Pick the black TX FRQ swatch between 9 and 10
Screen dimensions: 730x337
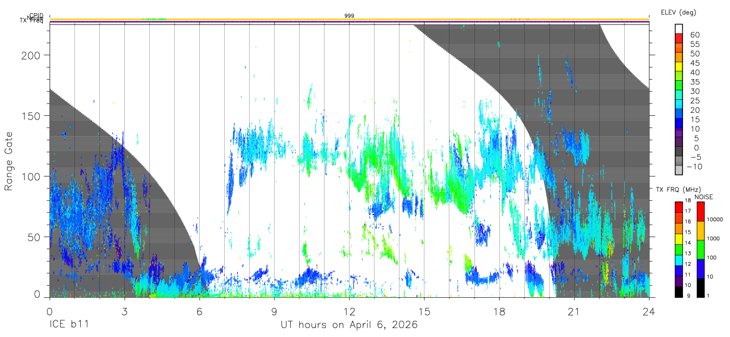679,291
